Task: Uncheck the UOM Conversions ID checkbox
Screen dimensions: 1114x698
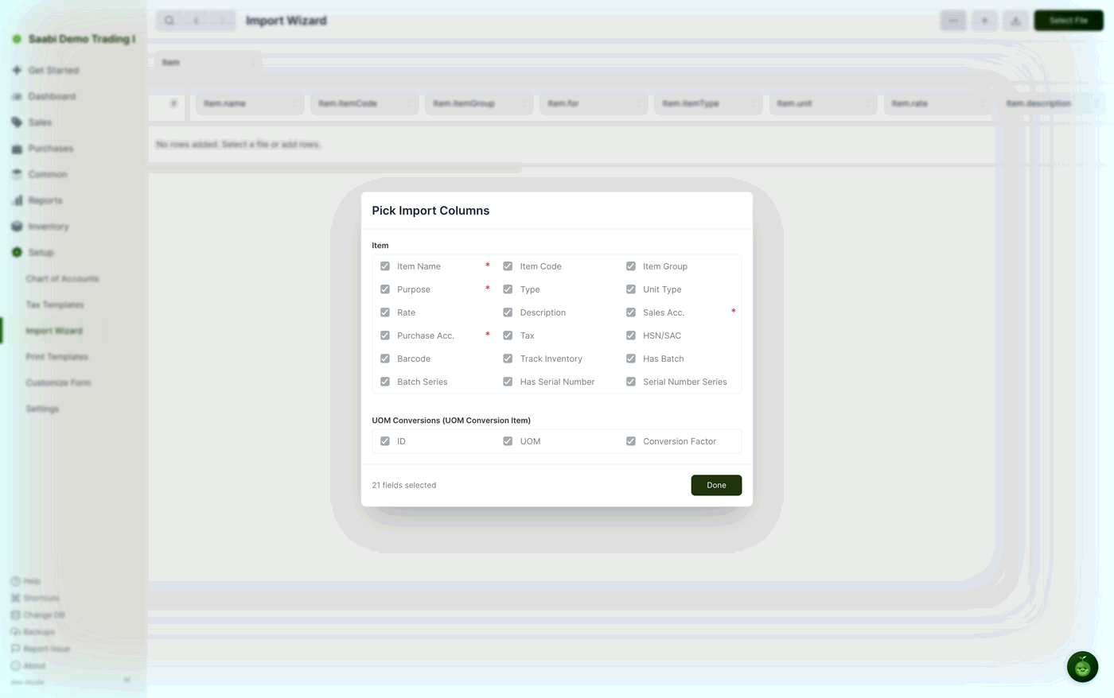Action: click(x=385, y=441)
